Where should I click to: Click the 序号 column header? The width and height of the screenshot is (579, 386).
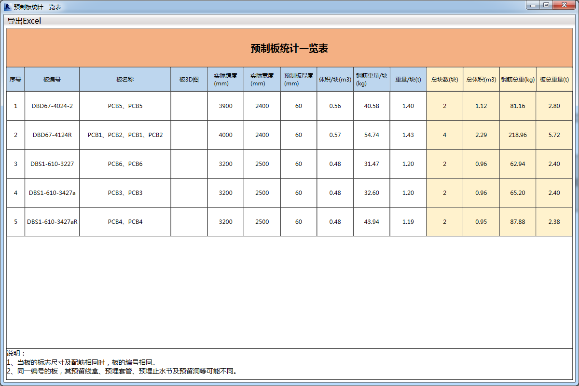(x=15, y=80)
